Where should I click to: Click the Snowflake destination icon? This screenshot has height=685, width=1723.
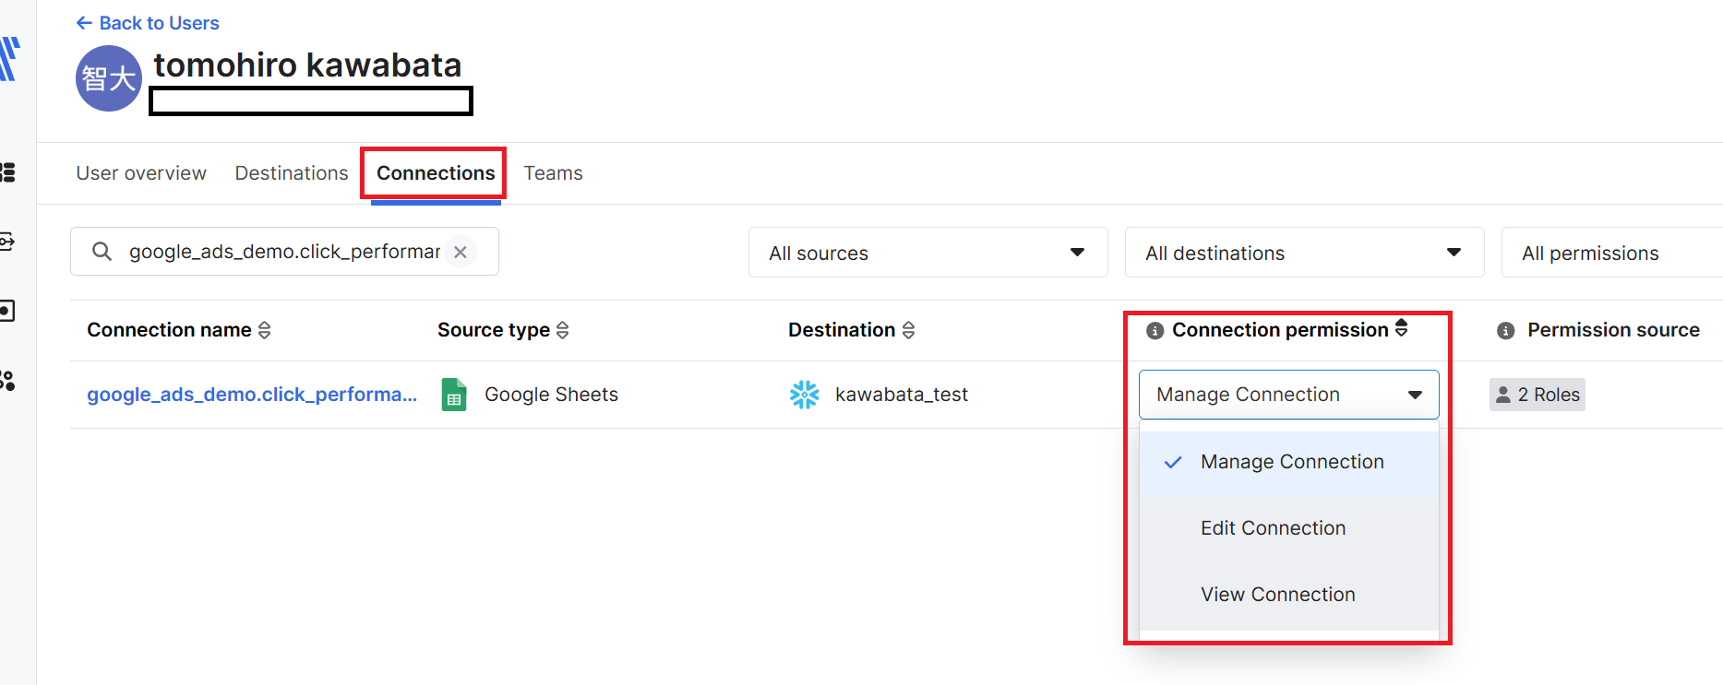point(804,395)
